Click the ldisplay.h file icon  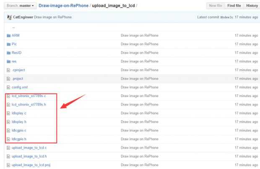(x=8, y=122)
